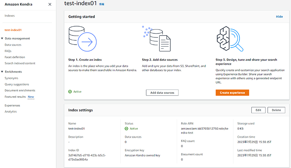Delete the test-index01 index
The height and width of the screenshot is (168, 291).
(x=276, y=110)
